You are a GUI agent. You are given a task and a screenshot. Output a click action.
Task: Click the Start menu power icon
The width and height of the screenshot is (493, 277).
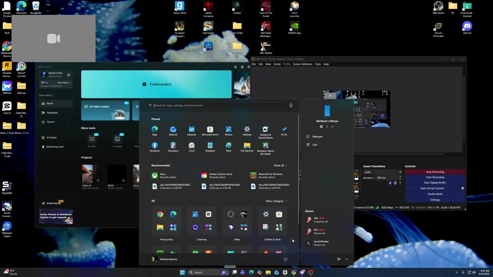click(x=285, y=259)
